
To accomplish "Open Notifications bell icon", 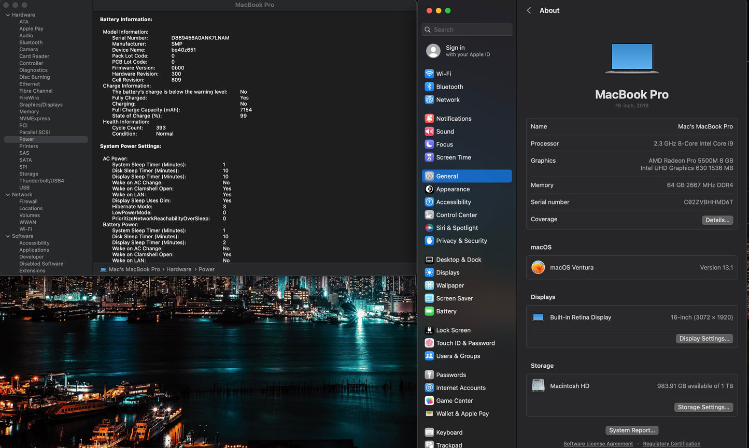I will tap(429, 119).
